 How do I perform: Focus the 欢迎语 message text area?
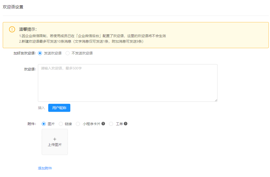pyautogui.click(x=127, y=83)
